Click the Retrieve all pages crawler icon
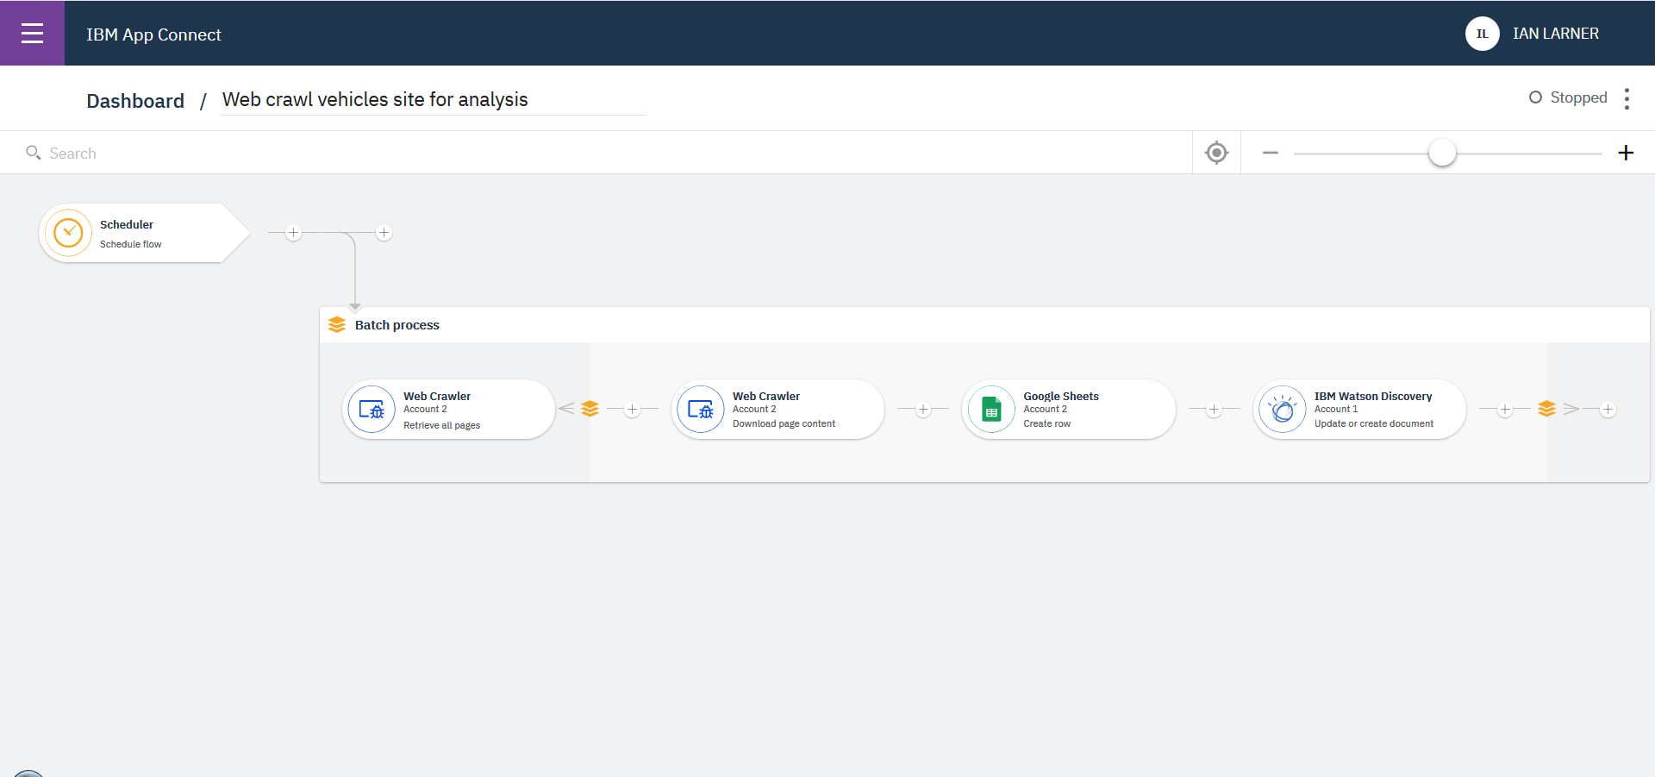The image size is (1655, 777). (x=372, y=410)
